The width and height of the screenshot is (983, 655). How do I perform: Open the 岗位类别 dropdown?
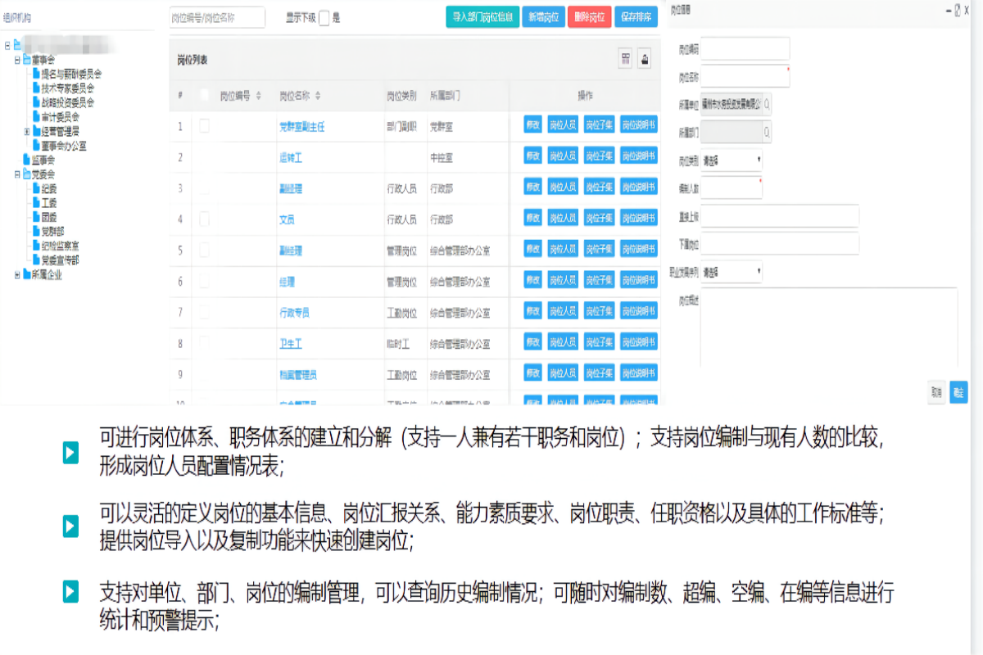click(x=732, y=160)
